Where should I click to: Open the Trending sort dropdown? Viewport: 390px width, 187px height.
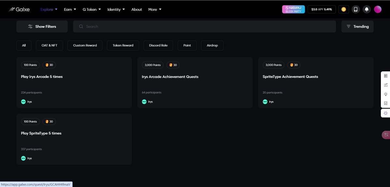[x=357, y=27]
